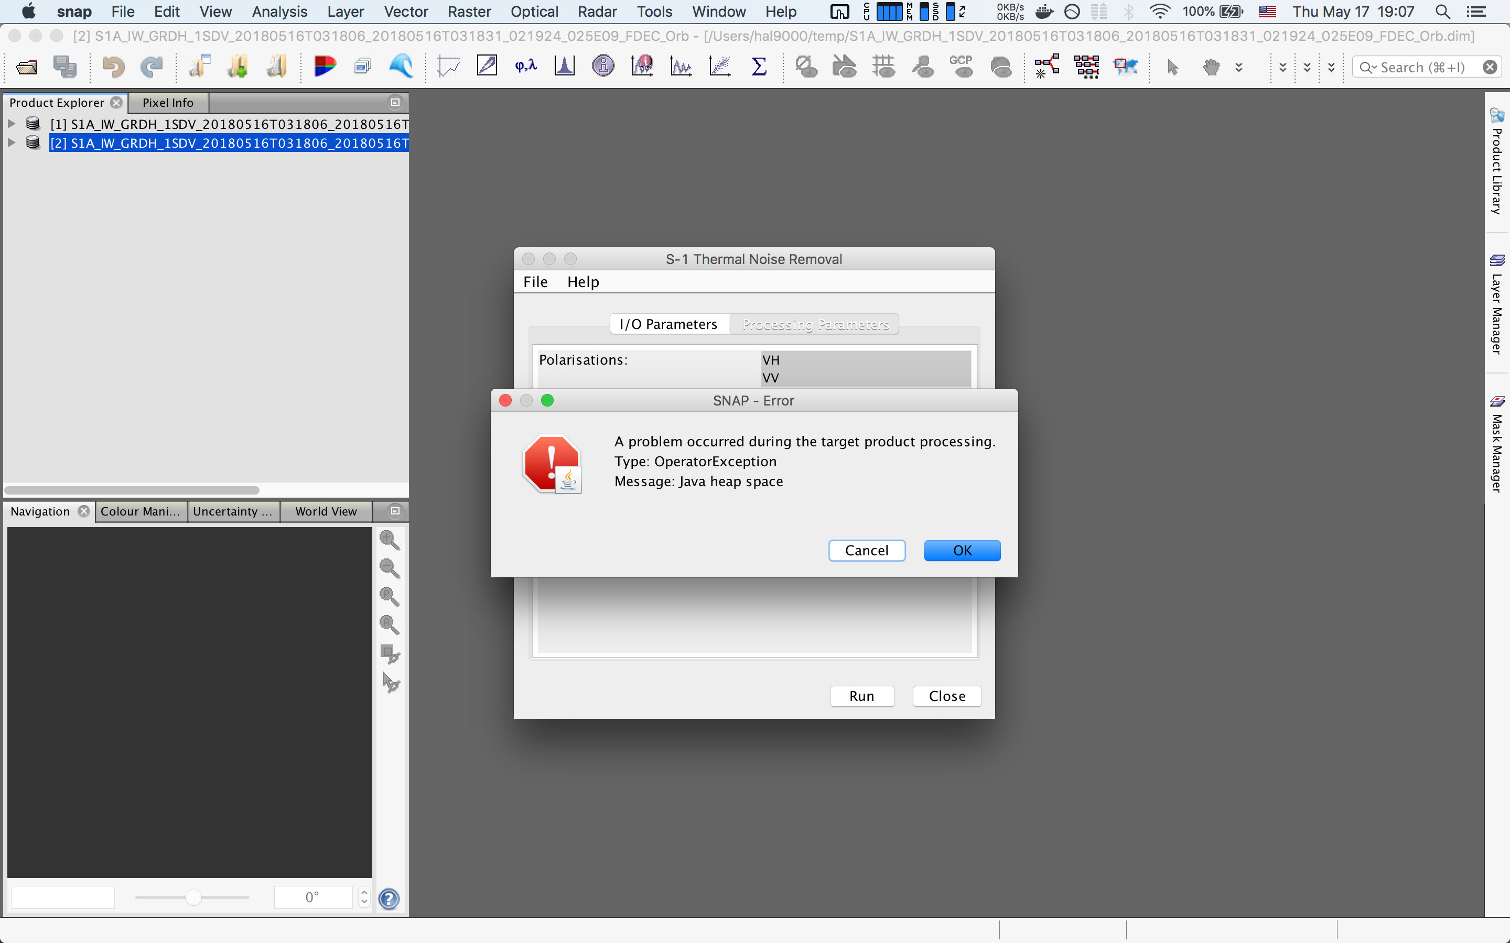Close the Navigation tab
Image resolution: width=1510 pixels, height=943 pixels.
(x=83, y=511)
